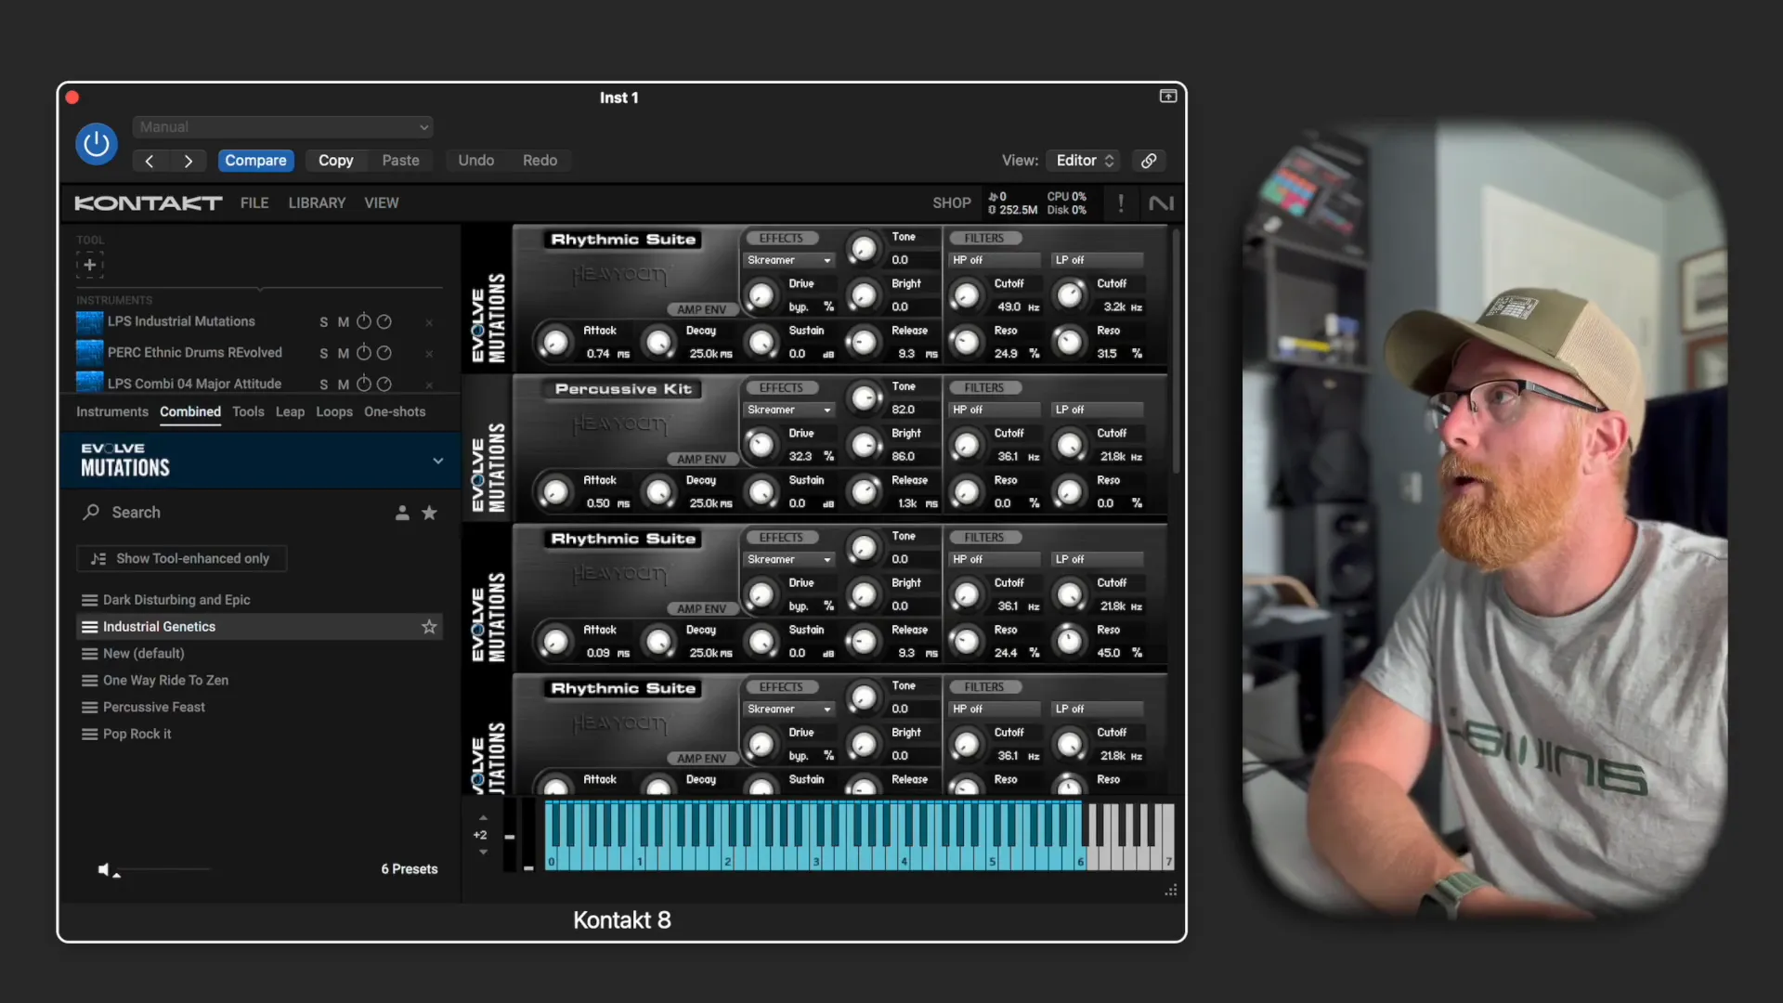Open the VIEW menu
Viewport: 1783px width, 1003px height.
coord(382,203)
